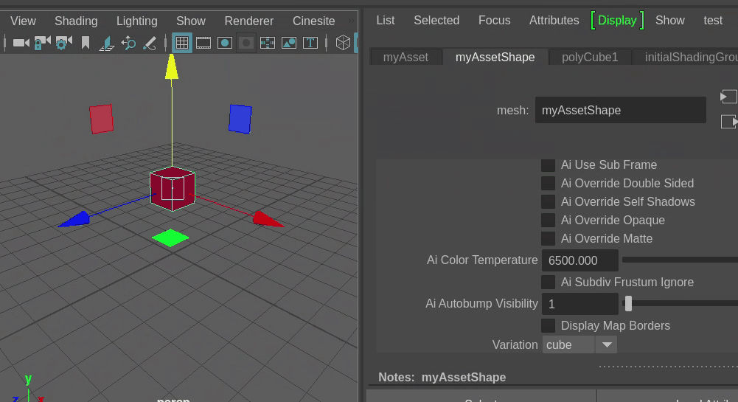The image size is (738, 402).
Task: Click the blue Z-axis manipulator cone
Action: (x=74, y=220)
